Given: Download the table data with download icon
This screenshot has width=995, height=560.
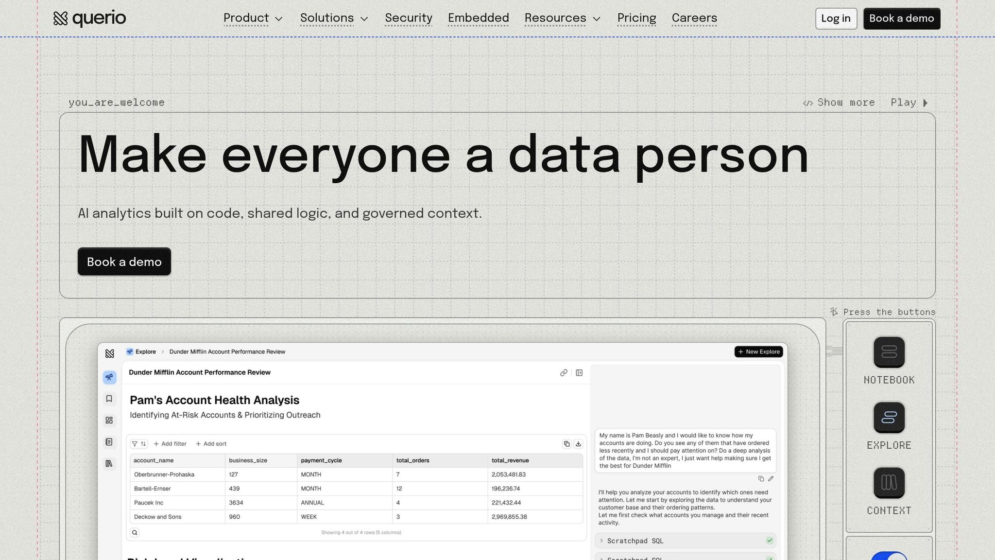Looking at the screenshot, I should [578, 444].
